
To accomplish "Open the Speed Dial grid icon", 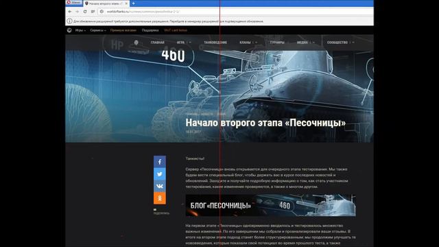I will pos(93,12).
